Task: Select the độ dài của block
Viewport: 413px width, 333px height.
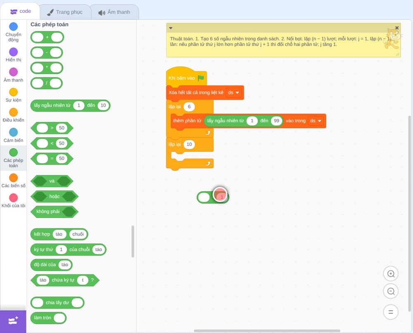Action: click(x=51, y=265)
